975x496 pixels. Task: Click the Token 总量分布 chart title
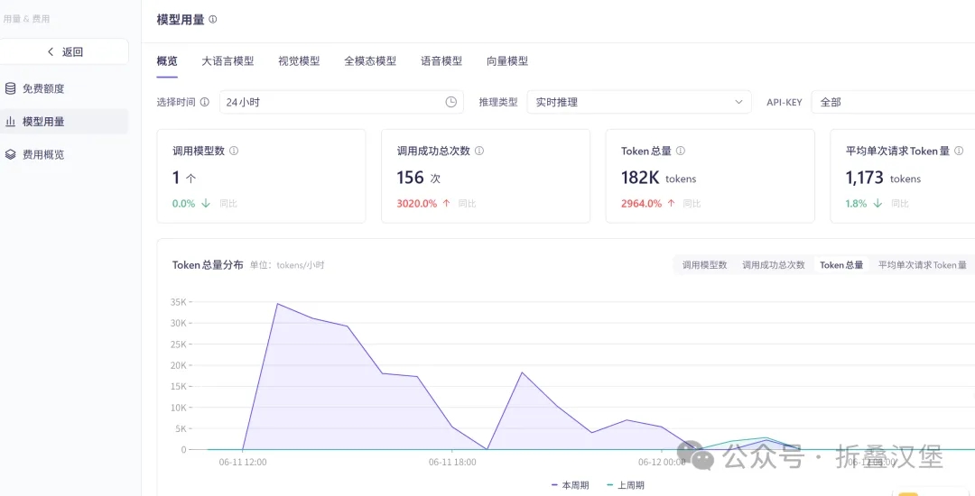(x=208, y=265)
